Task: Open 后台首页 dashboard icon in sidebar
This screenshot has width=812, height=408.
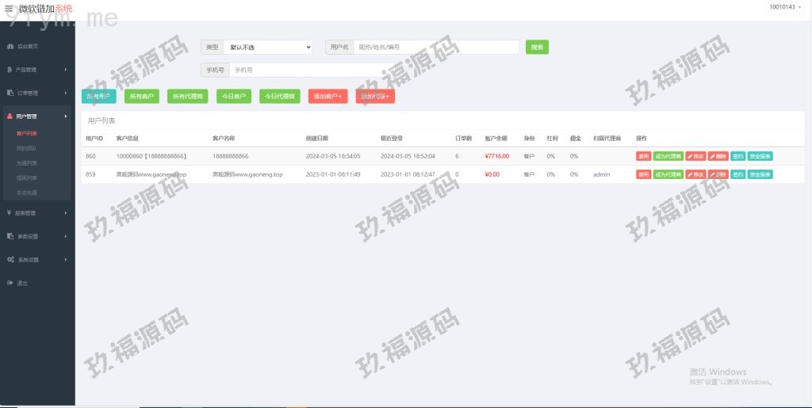Action: [10, 46]
